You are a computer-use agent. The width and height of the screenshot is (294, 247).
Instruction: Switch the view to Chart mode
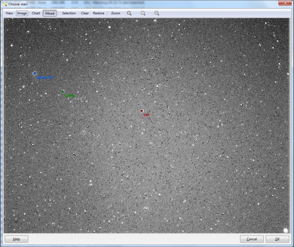click(x=36, y=13)
